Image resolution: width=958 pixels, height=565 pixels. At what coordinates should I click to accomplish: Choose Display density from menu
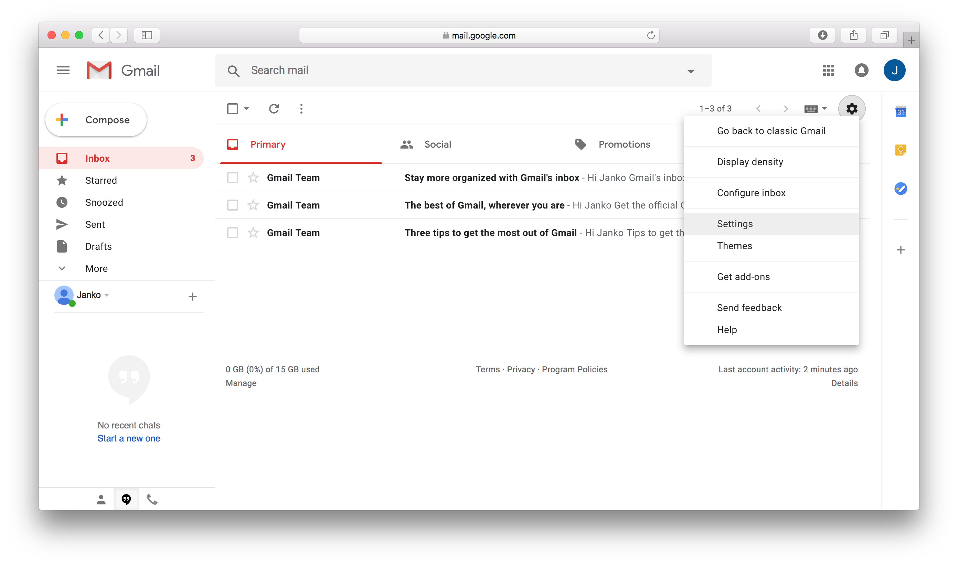click(x=771, y=162)
